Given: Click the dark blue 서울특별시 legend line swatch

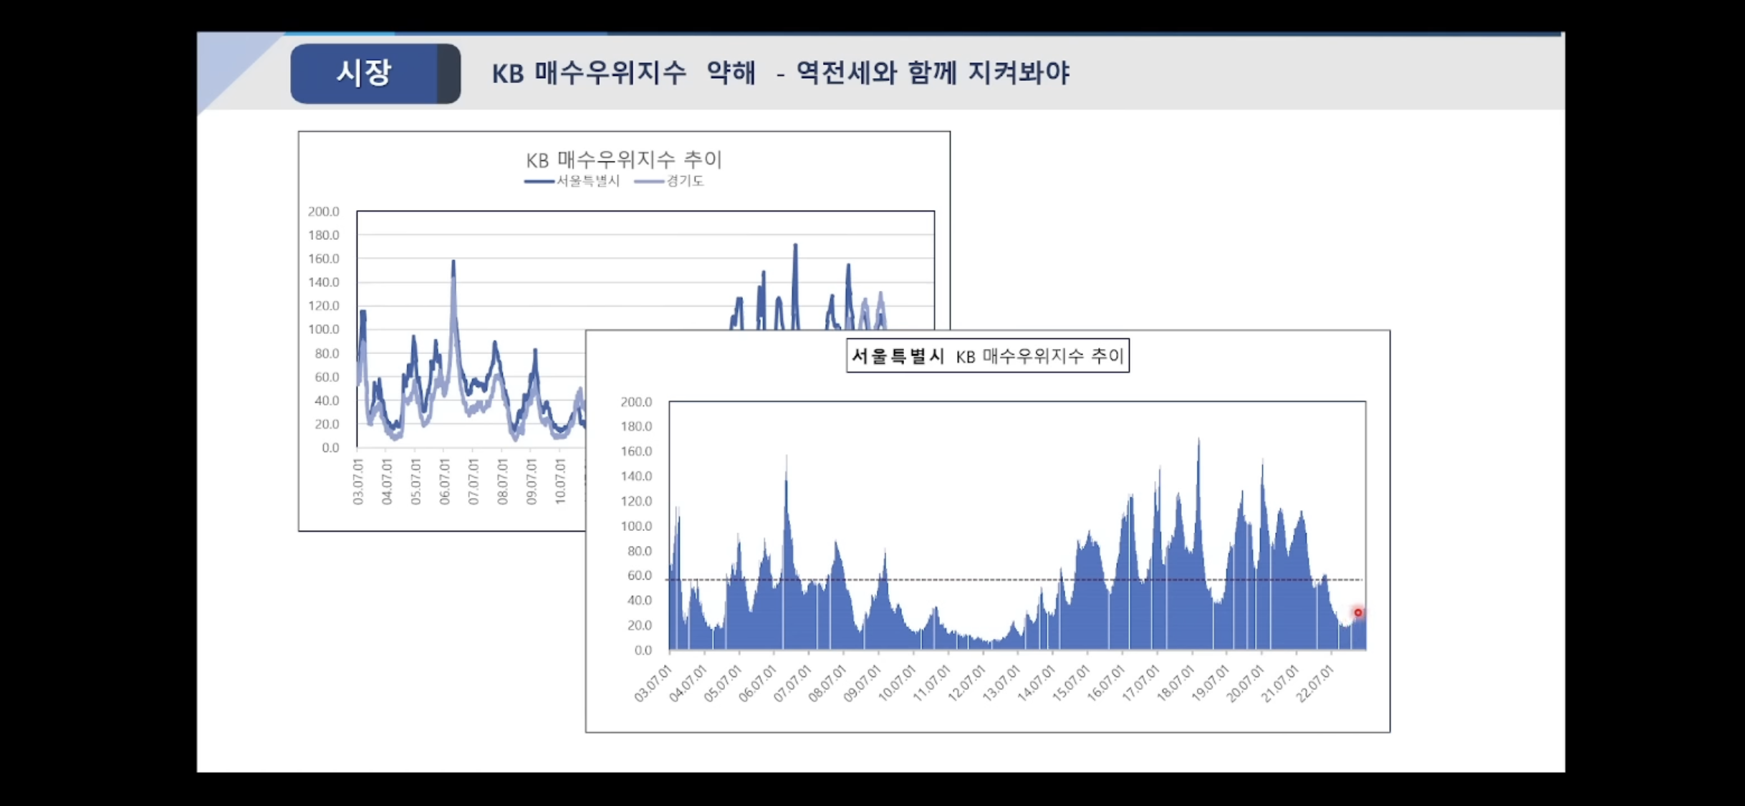Looking at the screenshot, I should 539,182.
